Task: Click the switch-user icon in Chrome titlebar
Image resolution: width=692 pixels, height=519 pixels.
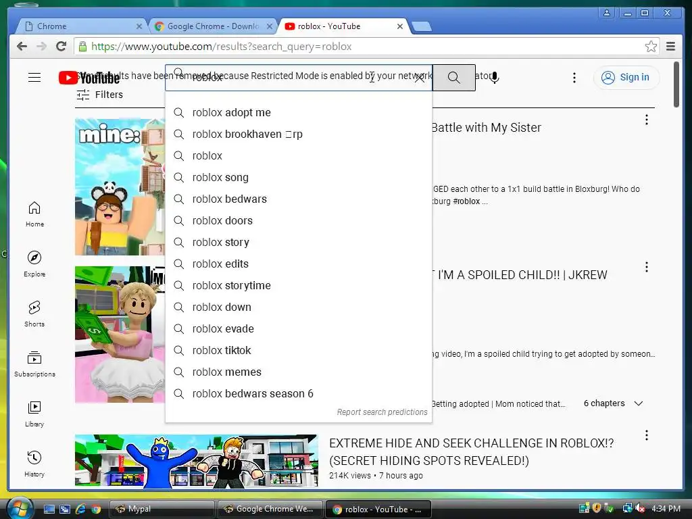Action: pos(607,13)
